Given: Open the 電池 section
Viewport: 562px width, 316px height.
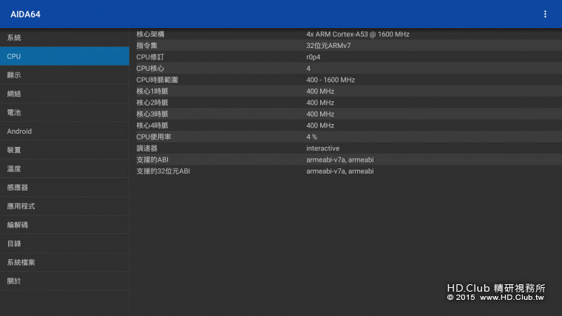Looking at the screenshot, I should tap(64, 112).
